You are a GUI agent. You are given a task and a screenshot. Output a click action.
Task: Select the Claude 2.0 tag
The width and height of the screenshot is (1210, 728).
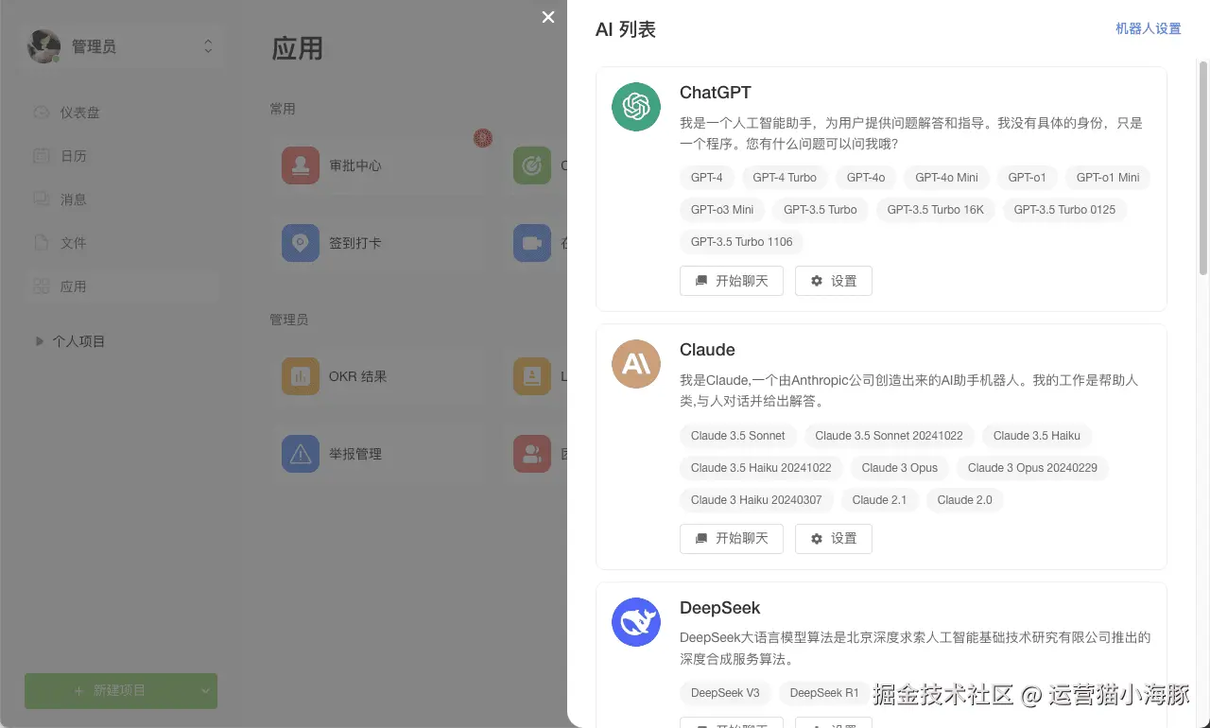(x=965, y=500)
